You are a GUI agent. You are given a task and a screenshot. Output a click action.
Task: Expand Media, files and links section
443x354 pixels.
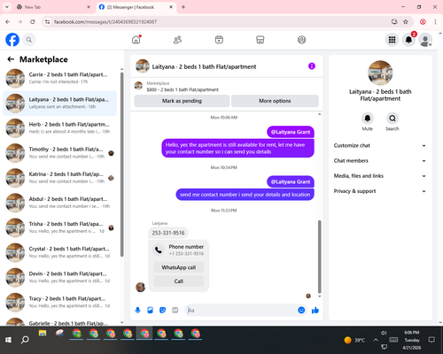[380, 176]
